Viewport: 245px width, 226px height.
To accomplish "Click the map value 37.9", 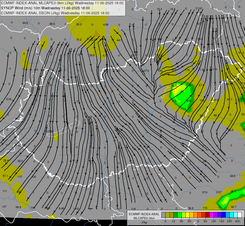I will pos(204,192).
